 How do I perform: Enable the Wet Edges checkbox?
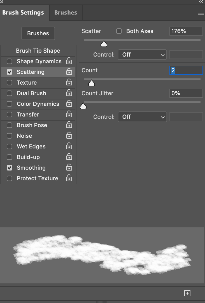[10, 146]
